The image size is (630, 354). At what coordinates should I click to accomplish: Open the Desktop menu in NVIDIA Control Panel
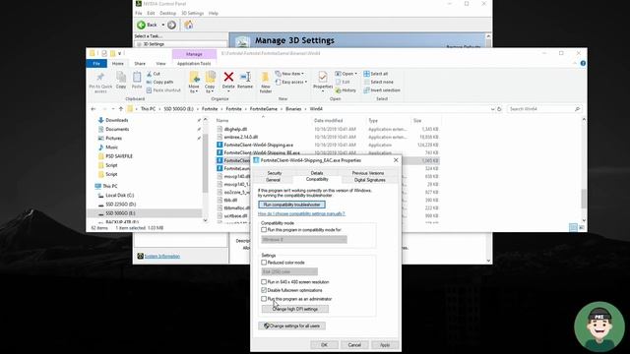tap(167, 13)
